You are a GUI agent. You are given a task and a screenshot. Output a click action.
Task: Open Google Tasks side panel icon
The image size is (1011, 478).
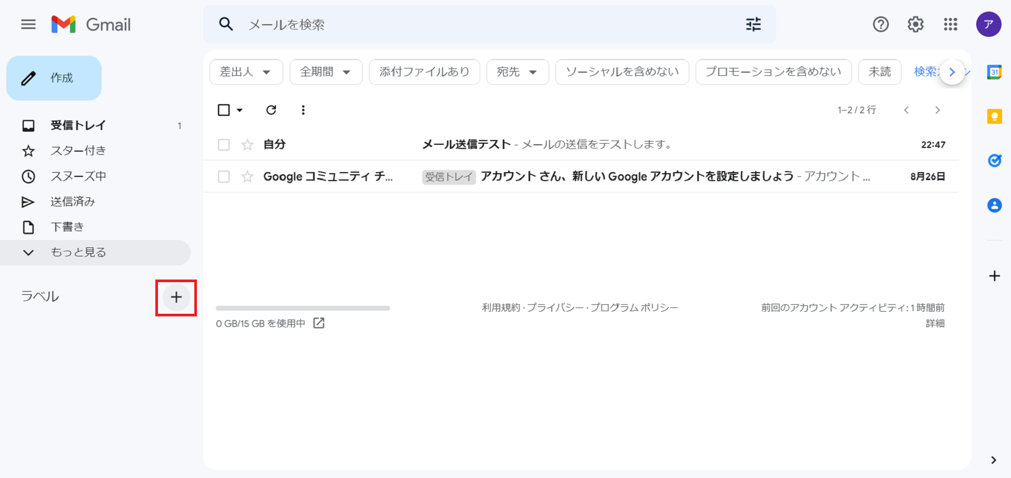pyautogui.click(x=994, y=161)
